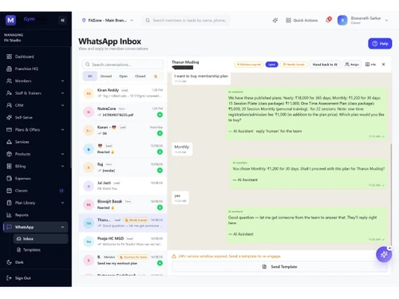The height and width of the screenshot is (299, 399).
Task: Select the Closed filter tab
Action: 140,77
